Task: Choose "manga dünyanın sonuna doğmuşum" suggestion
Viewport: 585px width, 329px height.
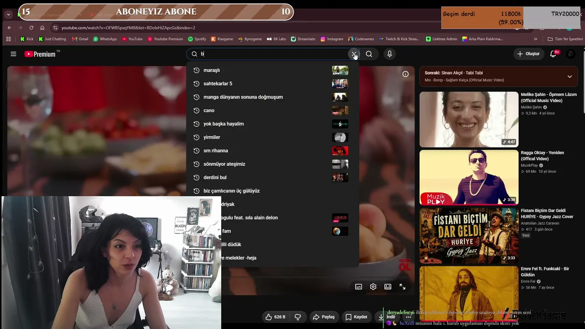Action: pos(272,97)
